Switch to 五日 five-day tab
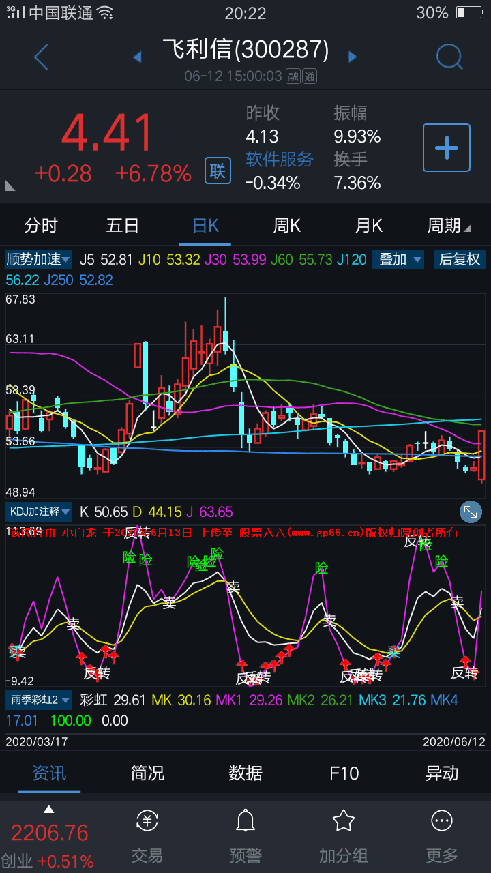Screen dimensions: 491x873 coord(123,225)
